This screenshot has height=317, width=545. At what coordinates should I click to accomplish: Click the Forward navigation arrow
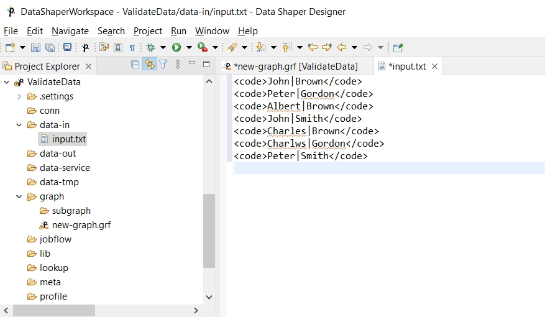[x=368, y=47]
